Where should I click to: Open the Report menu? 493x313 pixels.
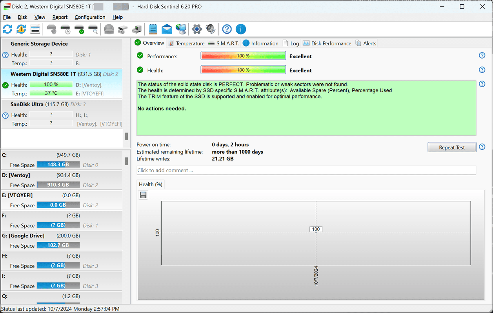pos(60,17)
